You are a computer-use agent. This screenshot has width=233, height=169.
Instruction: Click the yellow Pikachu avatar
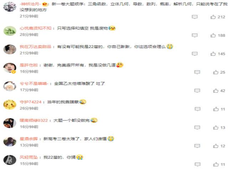[x=10, y=105]
